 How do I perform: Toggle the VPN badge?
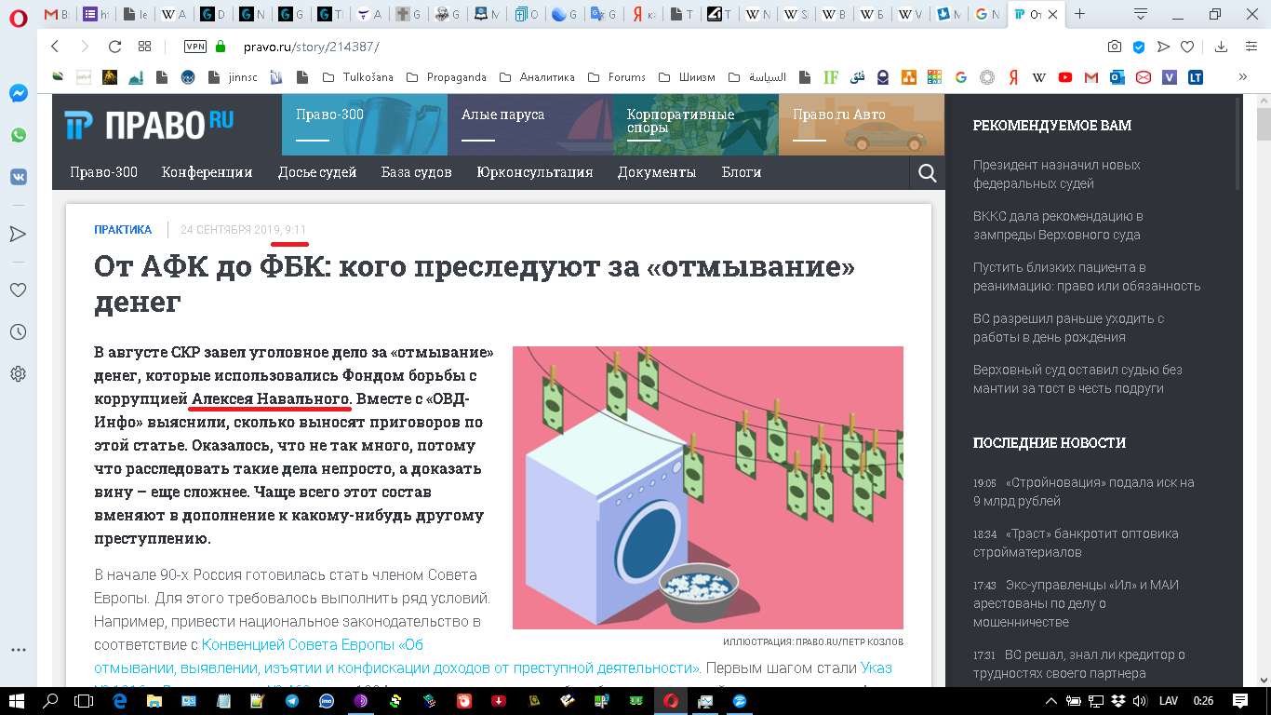click(195, 47)
